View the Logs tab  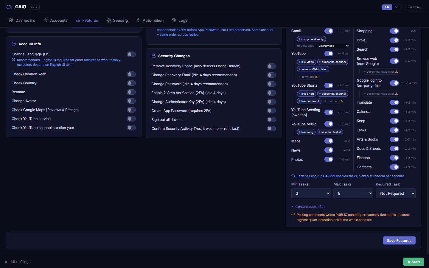click(180, 21)
